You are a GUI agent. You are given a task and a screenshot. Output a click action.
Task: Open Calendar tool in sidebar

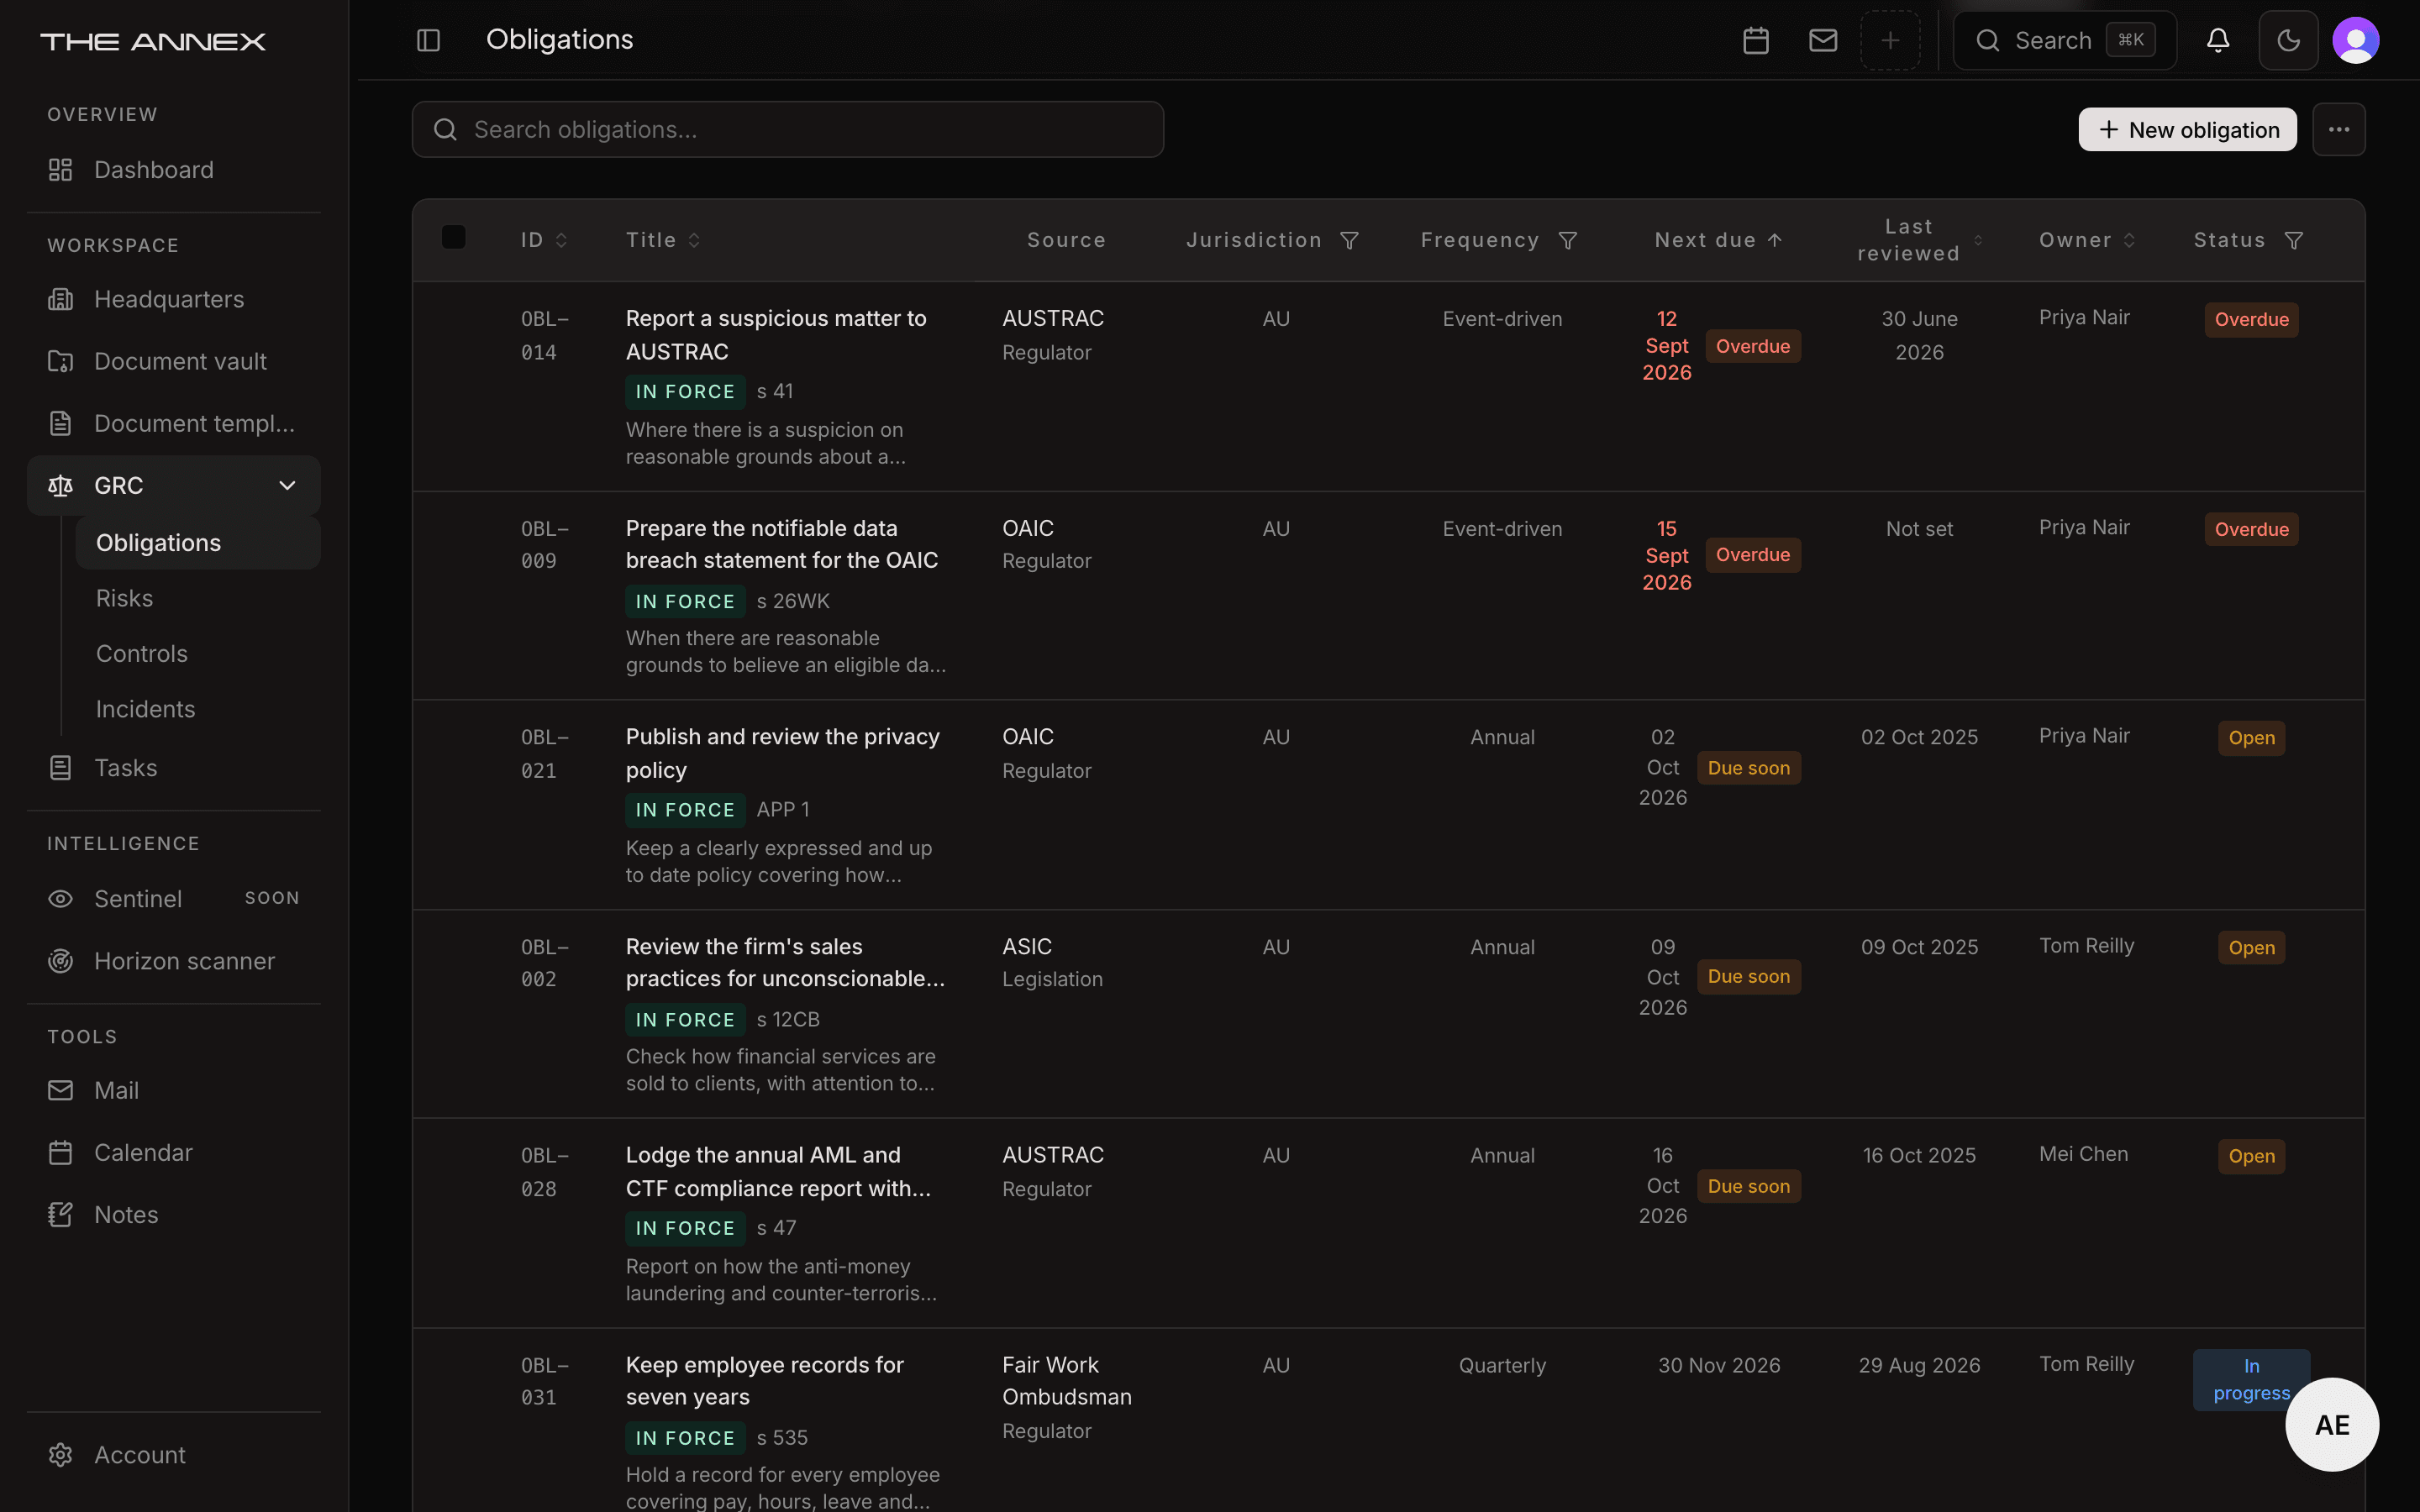(174, 1152)
